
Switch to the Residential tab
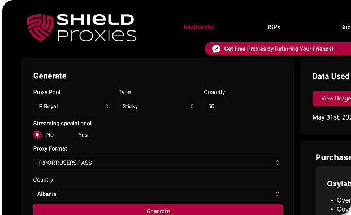(198, 27)
